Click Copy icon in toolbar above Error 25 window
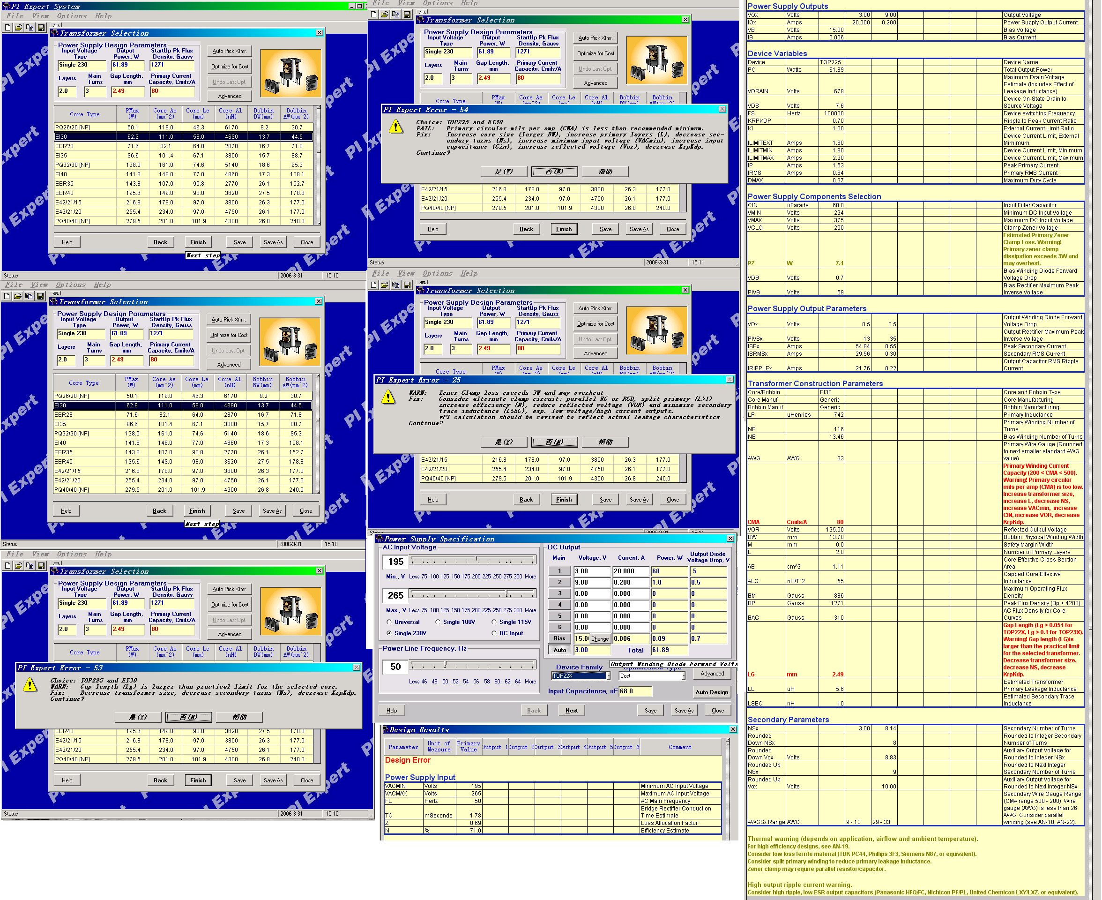Image resolution: width=1102 pixels, height=900 pixels. [x=396, y=285]
